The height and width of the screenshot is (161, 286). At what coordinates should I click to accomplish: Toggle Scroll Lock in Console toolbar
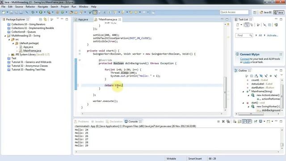point(240,121)
